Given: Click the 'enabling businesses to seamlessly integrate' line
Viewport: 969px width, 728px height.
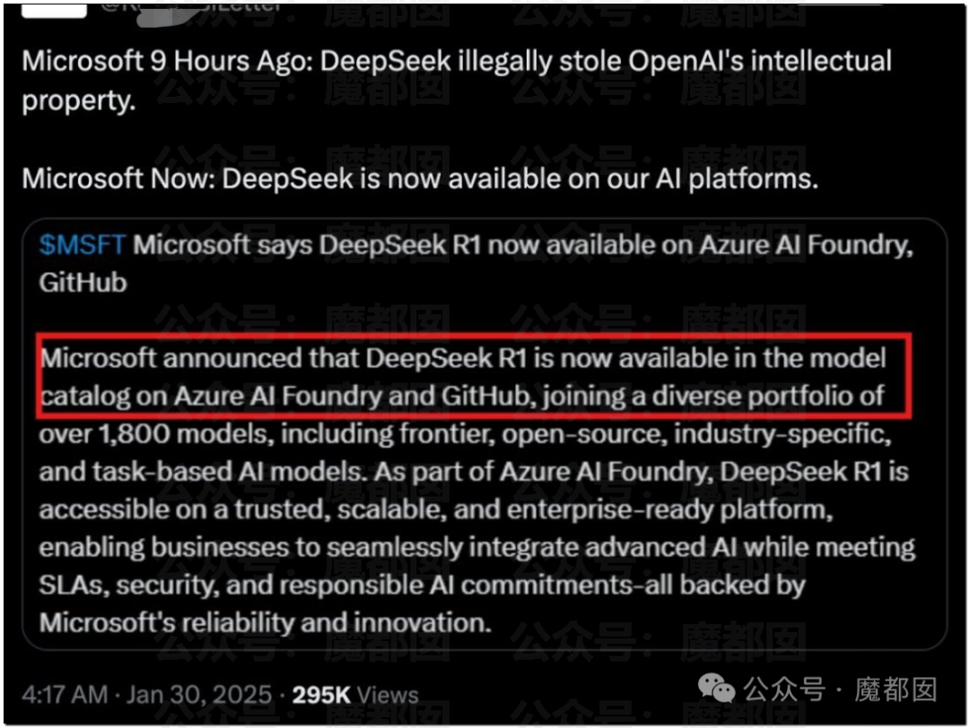Looking at the screenshot, I should coord(477,548).
